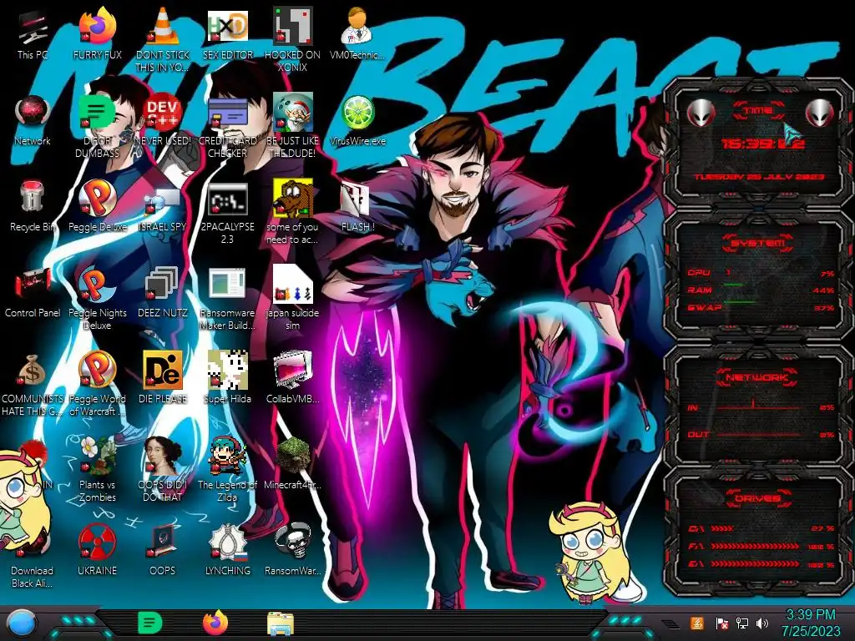Click the VLC cone DONT STICK icon
The image size is (855, 641).
tap(163, 39)
